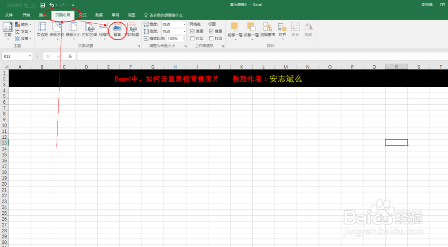The image size is (448, 247).
Task: Open 调整为合适大小 dialog launcher
Action: (x=185, y=46)
